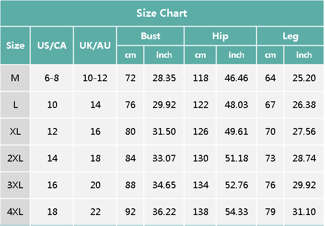Select the UK/AU column header
The image size is (325, 226).
95,46
